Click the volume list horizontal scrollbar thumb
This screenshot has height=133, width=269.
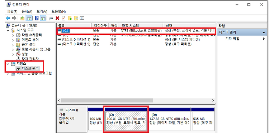tap(107, 100)
